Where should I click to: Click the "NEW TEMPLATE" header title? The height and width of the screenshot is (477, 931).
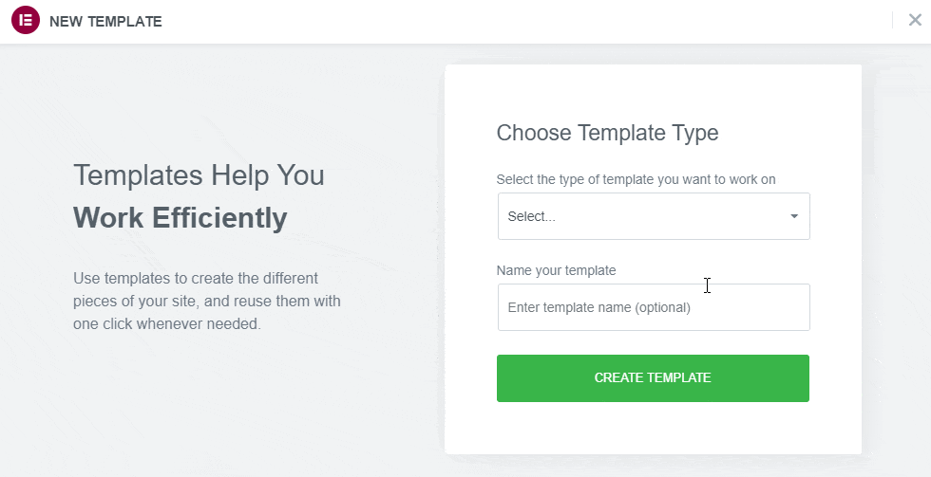[105, 21]
